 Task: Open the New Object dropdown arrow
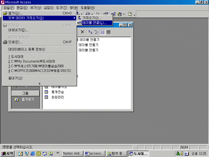click(124, 14)
